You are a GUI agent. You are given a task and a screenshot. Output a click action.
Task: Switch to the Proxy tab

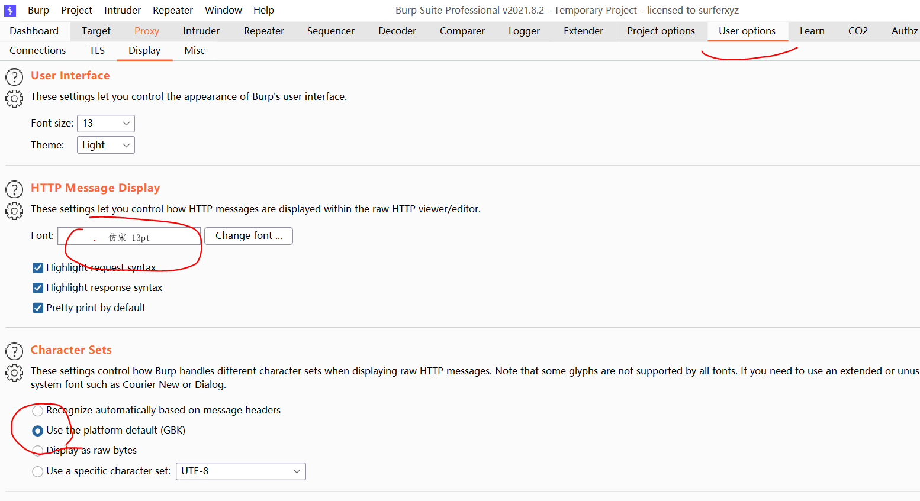tap(147, 31)
